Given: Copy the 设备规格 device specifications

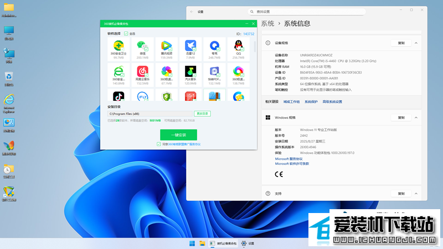Looking at the screenshot, I should [x=401, y=43].
